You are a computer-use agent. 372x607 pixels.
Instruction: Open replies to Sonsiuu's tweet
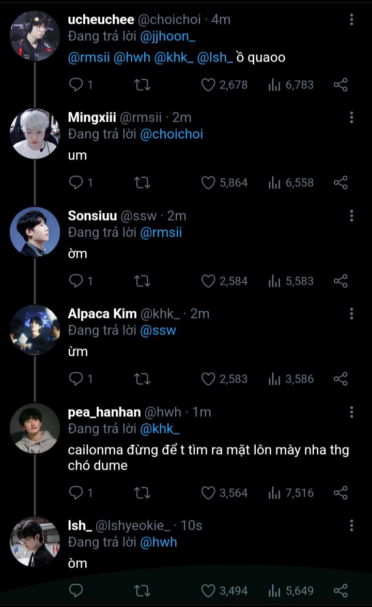pos(76,281)
